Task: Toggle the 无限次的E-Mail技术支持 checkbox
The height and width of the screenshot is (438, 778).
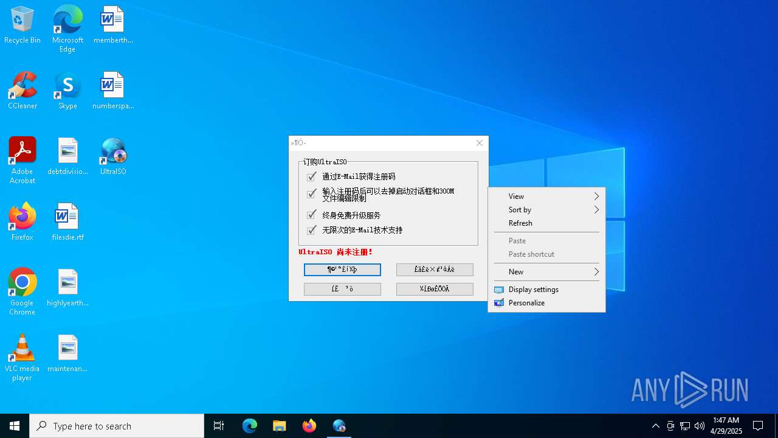Action: (x=312, y=230)
